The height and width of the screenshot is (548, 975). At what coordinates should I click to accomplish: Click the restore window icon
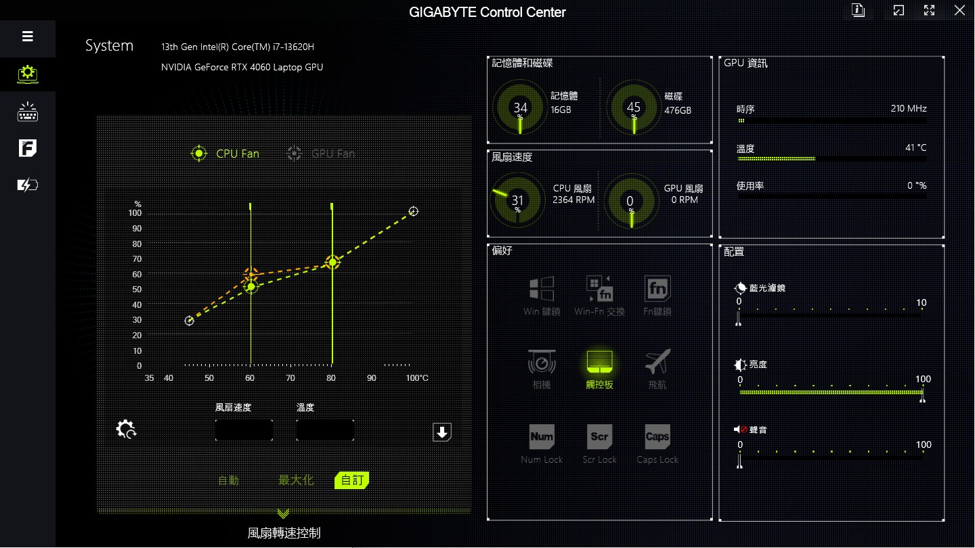pos(898,10)
